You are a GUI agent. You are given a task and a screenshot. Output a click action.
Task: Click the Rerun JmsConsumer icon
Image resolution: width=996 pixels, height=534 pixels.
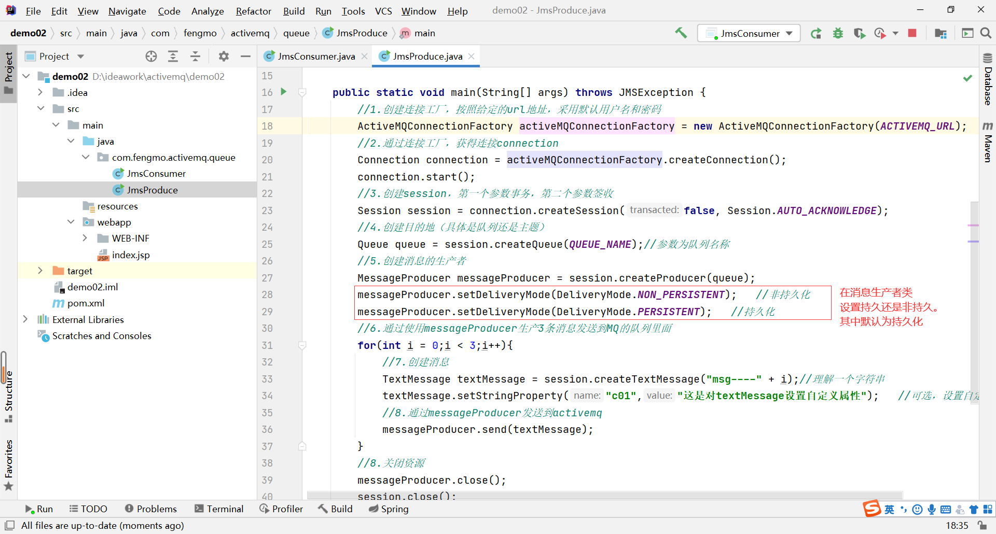(816, 33)
